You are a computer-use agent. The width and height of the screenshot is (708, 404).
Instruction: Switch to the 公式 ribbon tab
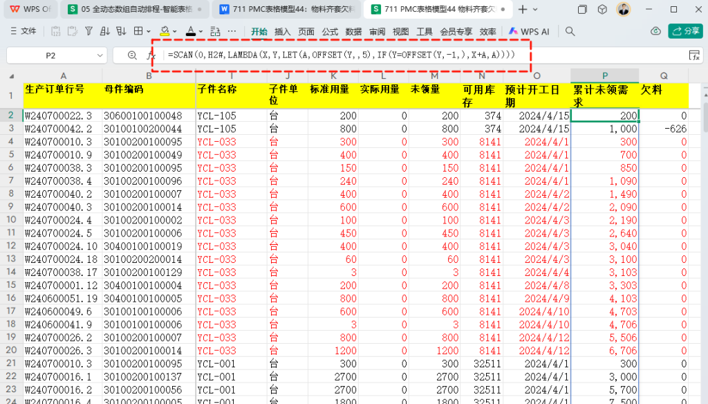pyautogui.click(x=330, y=32)
